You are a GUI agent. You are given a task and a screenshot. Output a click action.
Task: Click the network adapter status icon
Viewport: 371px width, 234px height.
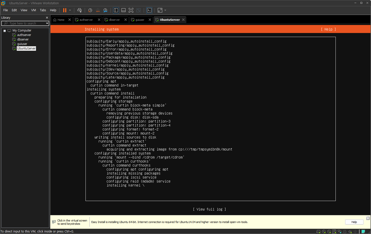pos(339,231)
